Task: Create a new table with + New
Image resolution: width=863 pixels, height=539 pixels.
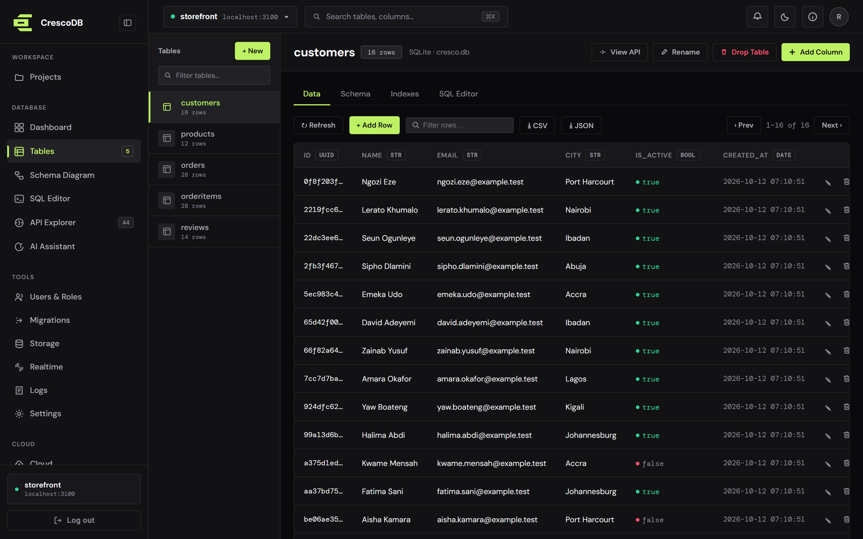Action: click(x=253, y=51)
